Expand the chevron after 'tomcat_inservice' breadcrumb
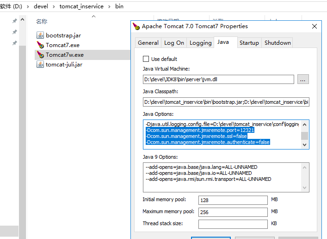The height and width of the screenshot is (239, 327). (109, 6)
